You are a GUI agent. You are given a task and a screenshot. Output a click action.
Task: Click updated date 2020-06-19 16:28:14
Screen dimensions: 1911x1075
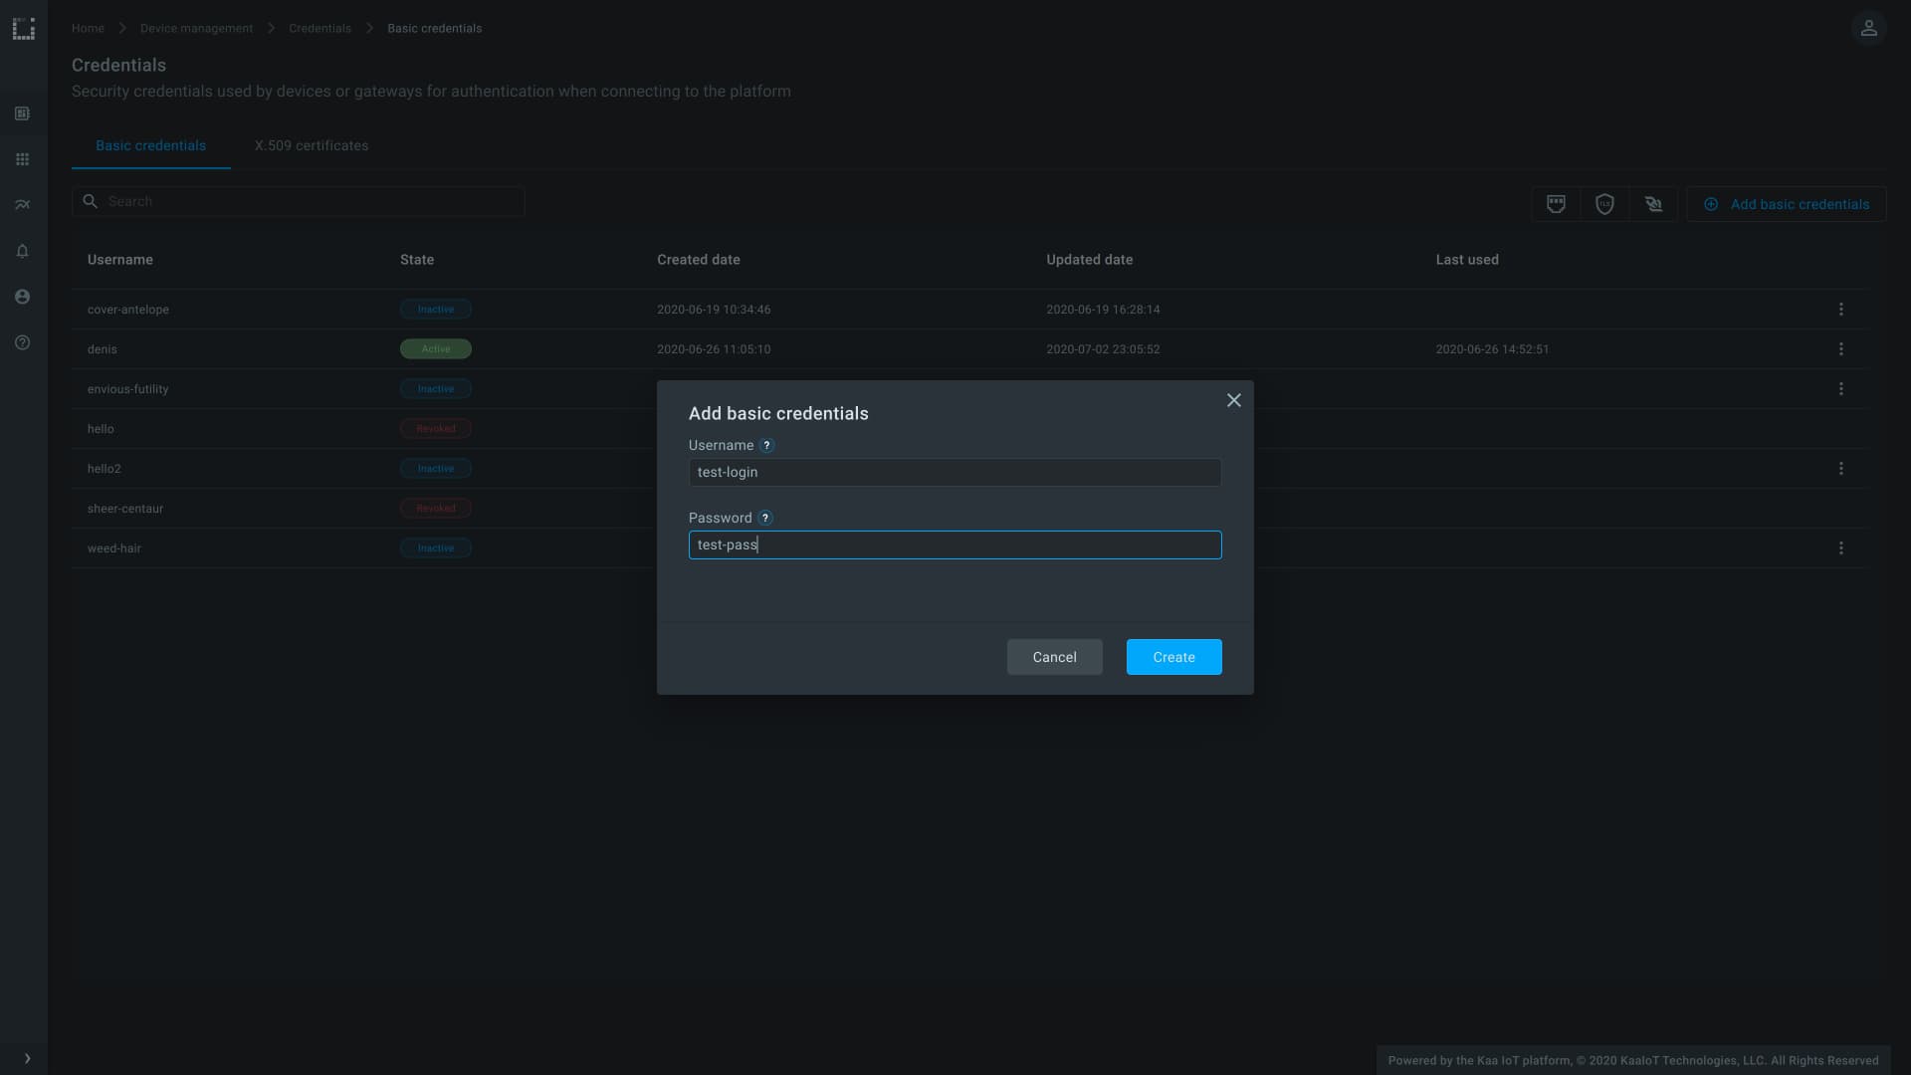click(1103, 310)
